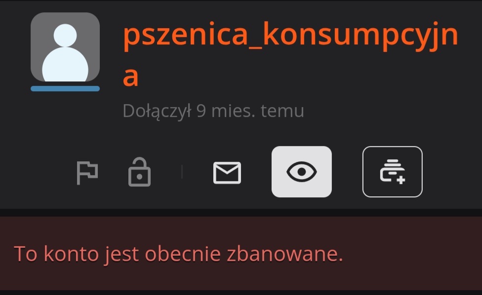
Task: Toggle the eye observe button
Action: pyautogui.click(x=302, y=172)
